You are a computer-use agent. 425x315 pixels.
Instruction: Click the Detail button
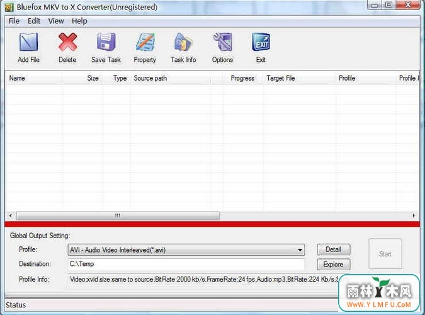[x=333, y=249]
